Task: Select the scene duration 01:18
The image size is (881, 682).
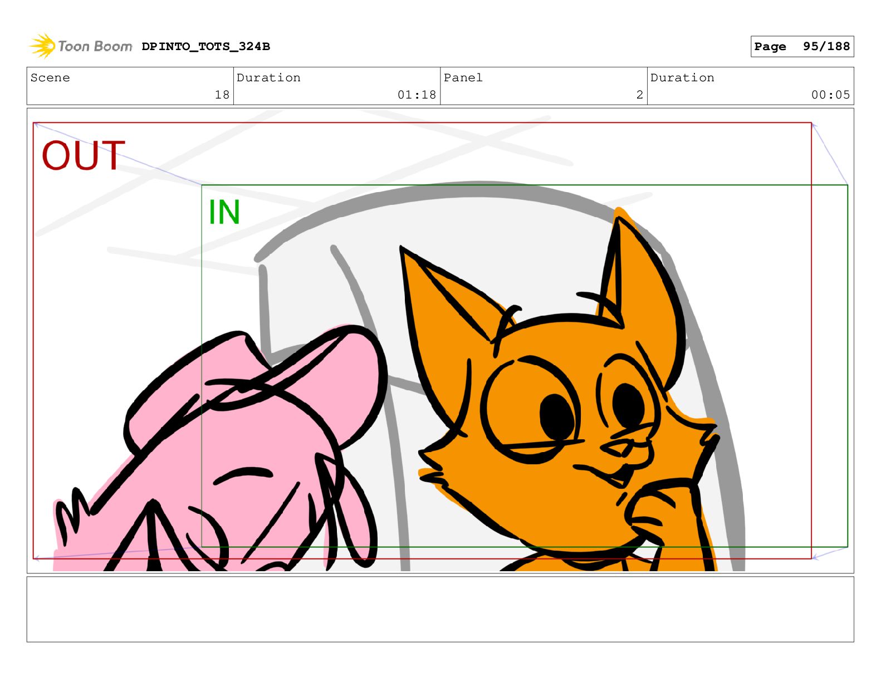Action: (x=417, y=95)
